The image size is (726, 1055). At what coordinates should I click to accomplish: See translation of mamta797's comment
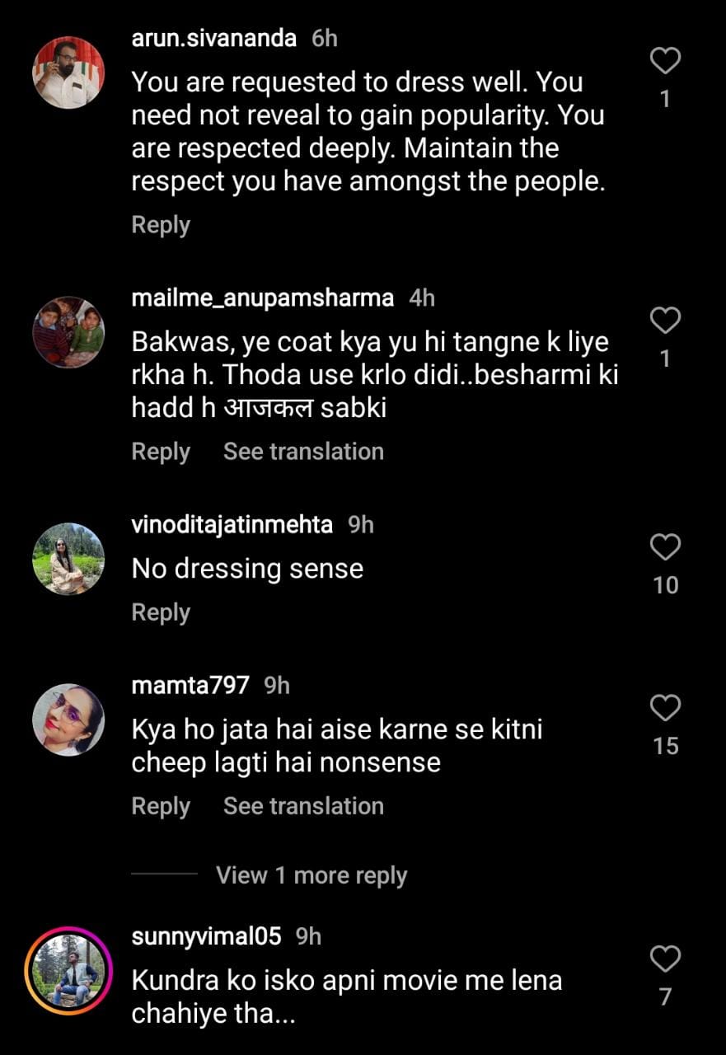click(x=303, y=806)
